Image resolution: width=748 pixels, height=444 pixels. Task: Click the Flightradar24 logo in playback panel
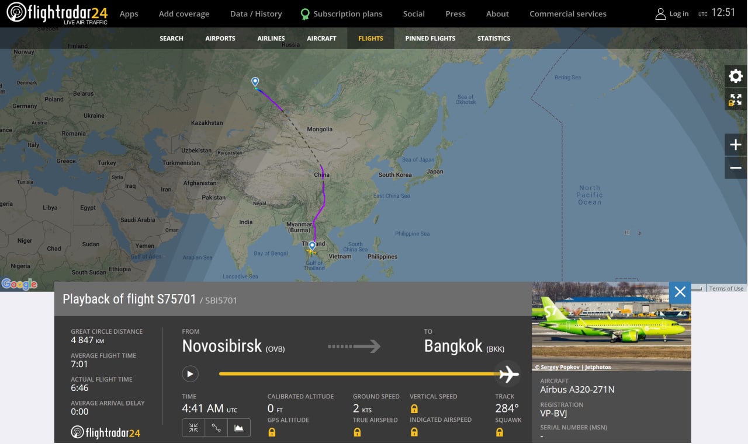pos(105,433)
